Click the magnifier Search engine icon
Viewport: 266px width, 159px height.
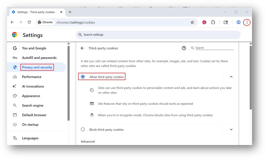click(15, 105)
